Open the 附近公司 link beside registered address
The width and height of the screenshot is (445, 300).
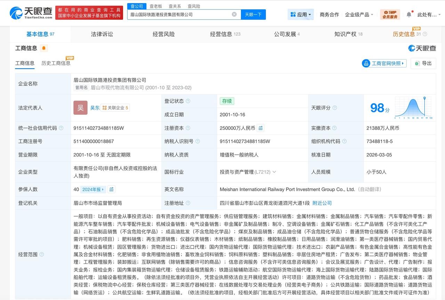322,203
